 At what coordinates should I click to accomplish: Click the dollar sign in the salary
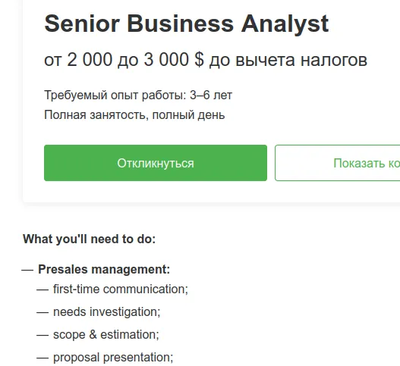pyautogui.click(x=199, y=60)
